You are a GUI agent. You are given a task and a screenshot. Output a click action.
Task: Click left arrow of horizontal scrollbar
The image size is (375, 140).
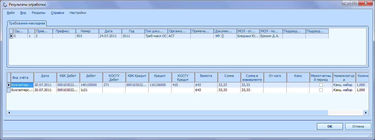(x=9, y=113)
